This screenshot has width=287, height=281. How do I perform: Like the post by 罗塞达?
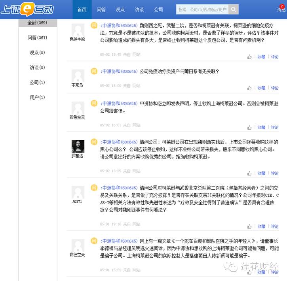coord(249,173)
